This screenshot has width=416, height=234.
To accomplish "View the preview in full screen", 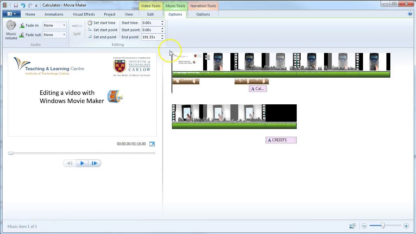I will [152, 144].
